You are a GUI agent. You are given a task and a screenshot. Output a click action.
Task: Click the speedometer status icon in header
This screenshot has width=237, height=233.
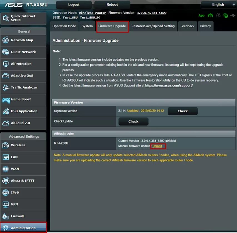pyautogui.click(x=210, y=16)
